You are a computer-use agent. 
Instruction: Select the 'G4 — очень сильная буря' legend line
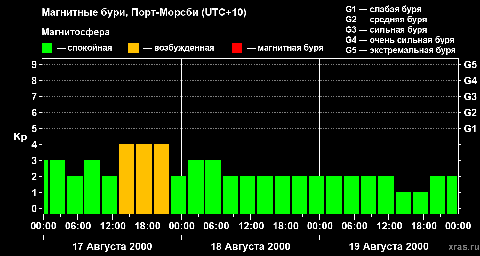[400, 40]
